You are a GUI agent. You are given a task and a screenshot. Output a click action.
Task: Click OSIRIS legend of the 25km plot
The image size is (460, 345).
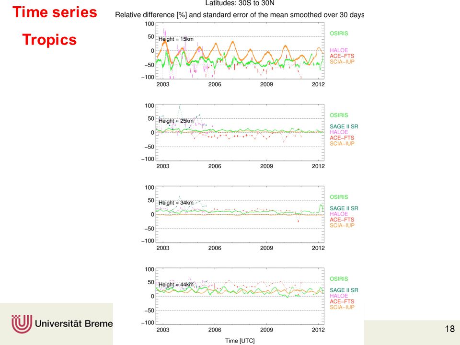click(x=339, y=115)
